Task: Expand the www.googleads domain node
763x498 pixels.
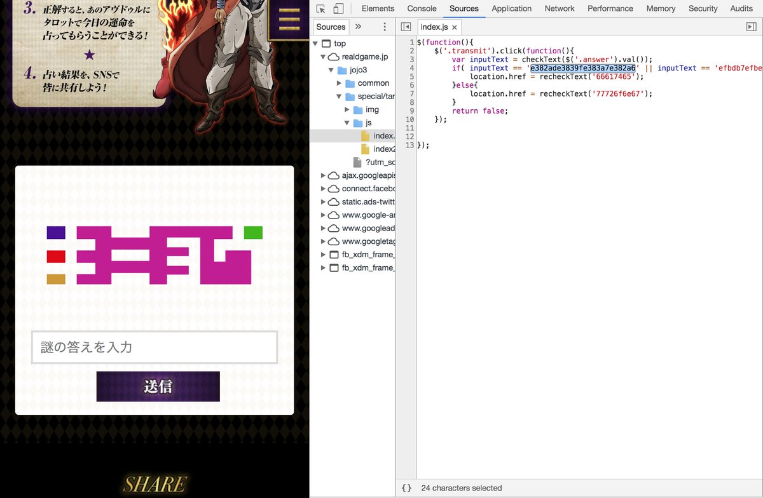Action: click(323, 228)
